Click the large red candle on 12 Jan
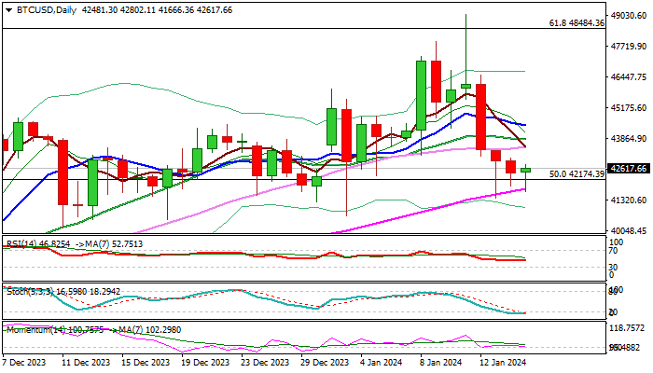Image resolution: width=653 pixels, height=373 pixels. (481, 117)
